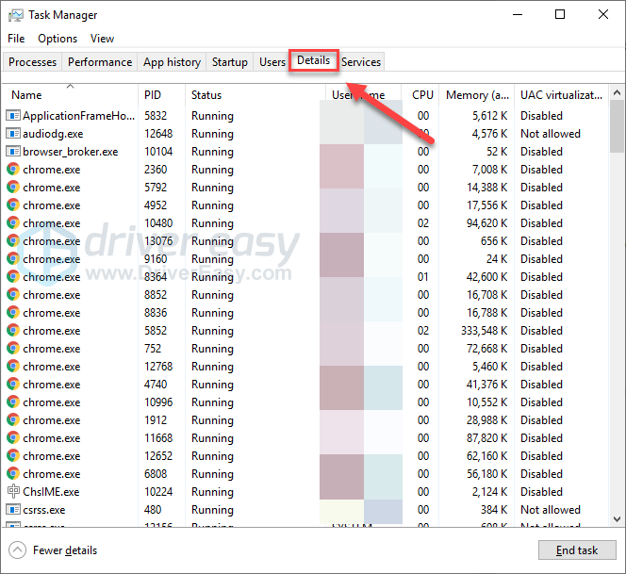Image resolution: width=626 pixels, height=574 pixels.
Task: Click the ApplicationFrameHost process icon
Action: (x=13, y=116)
